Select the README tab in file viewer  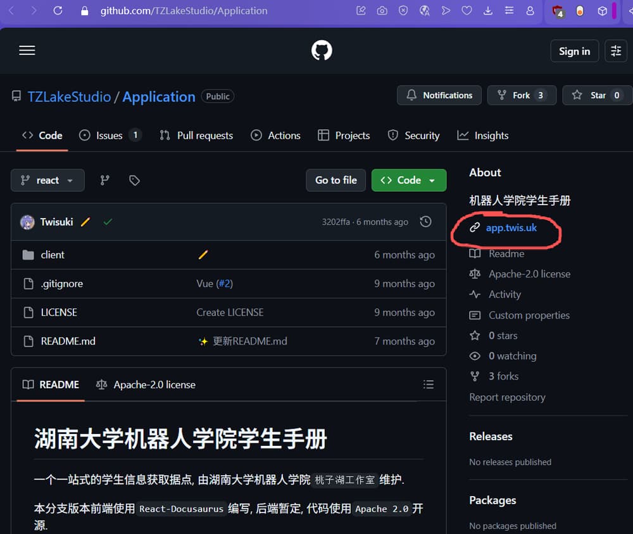51,385
